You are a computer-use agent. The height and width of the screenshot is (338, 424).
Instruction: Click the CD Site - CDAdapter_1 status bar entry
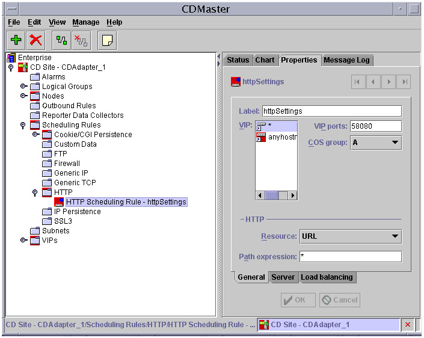(328, 325)
